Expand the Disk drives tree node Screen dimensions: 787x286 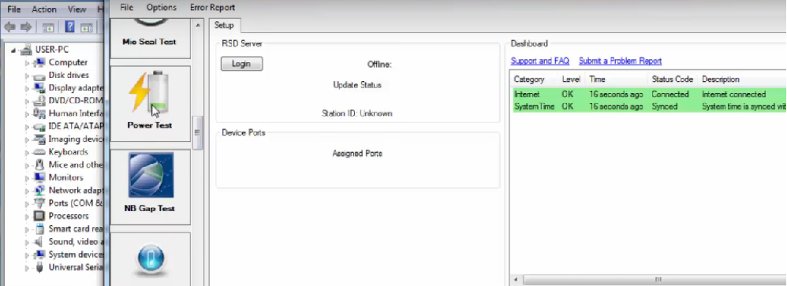[28, 76]
